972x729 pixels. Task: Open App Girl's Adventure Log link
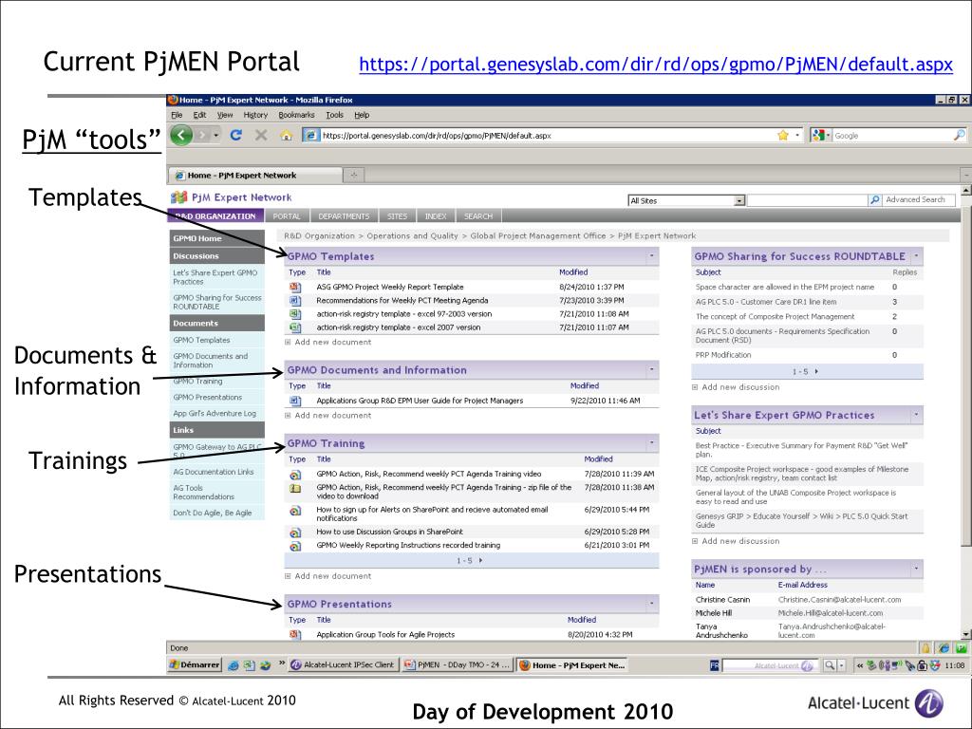coord(215,414)
